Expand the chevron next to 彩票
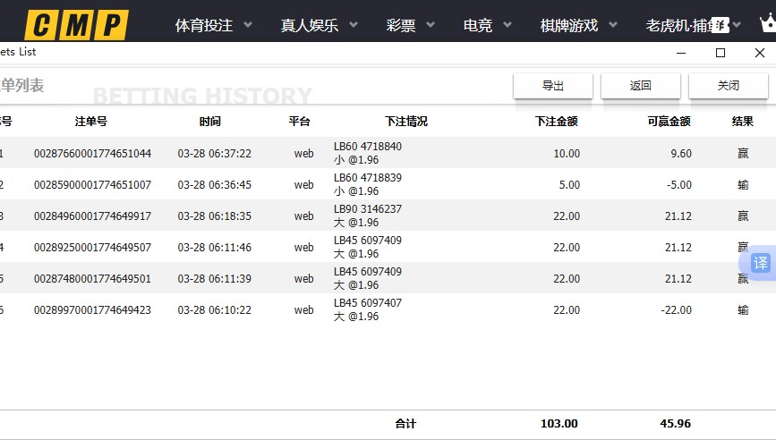This screenshot has height=440, width=776. (431, 26)
